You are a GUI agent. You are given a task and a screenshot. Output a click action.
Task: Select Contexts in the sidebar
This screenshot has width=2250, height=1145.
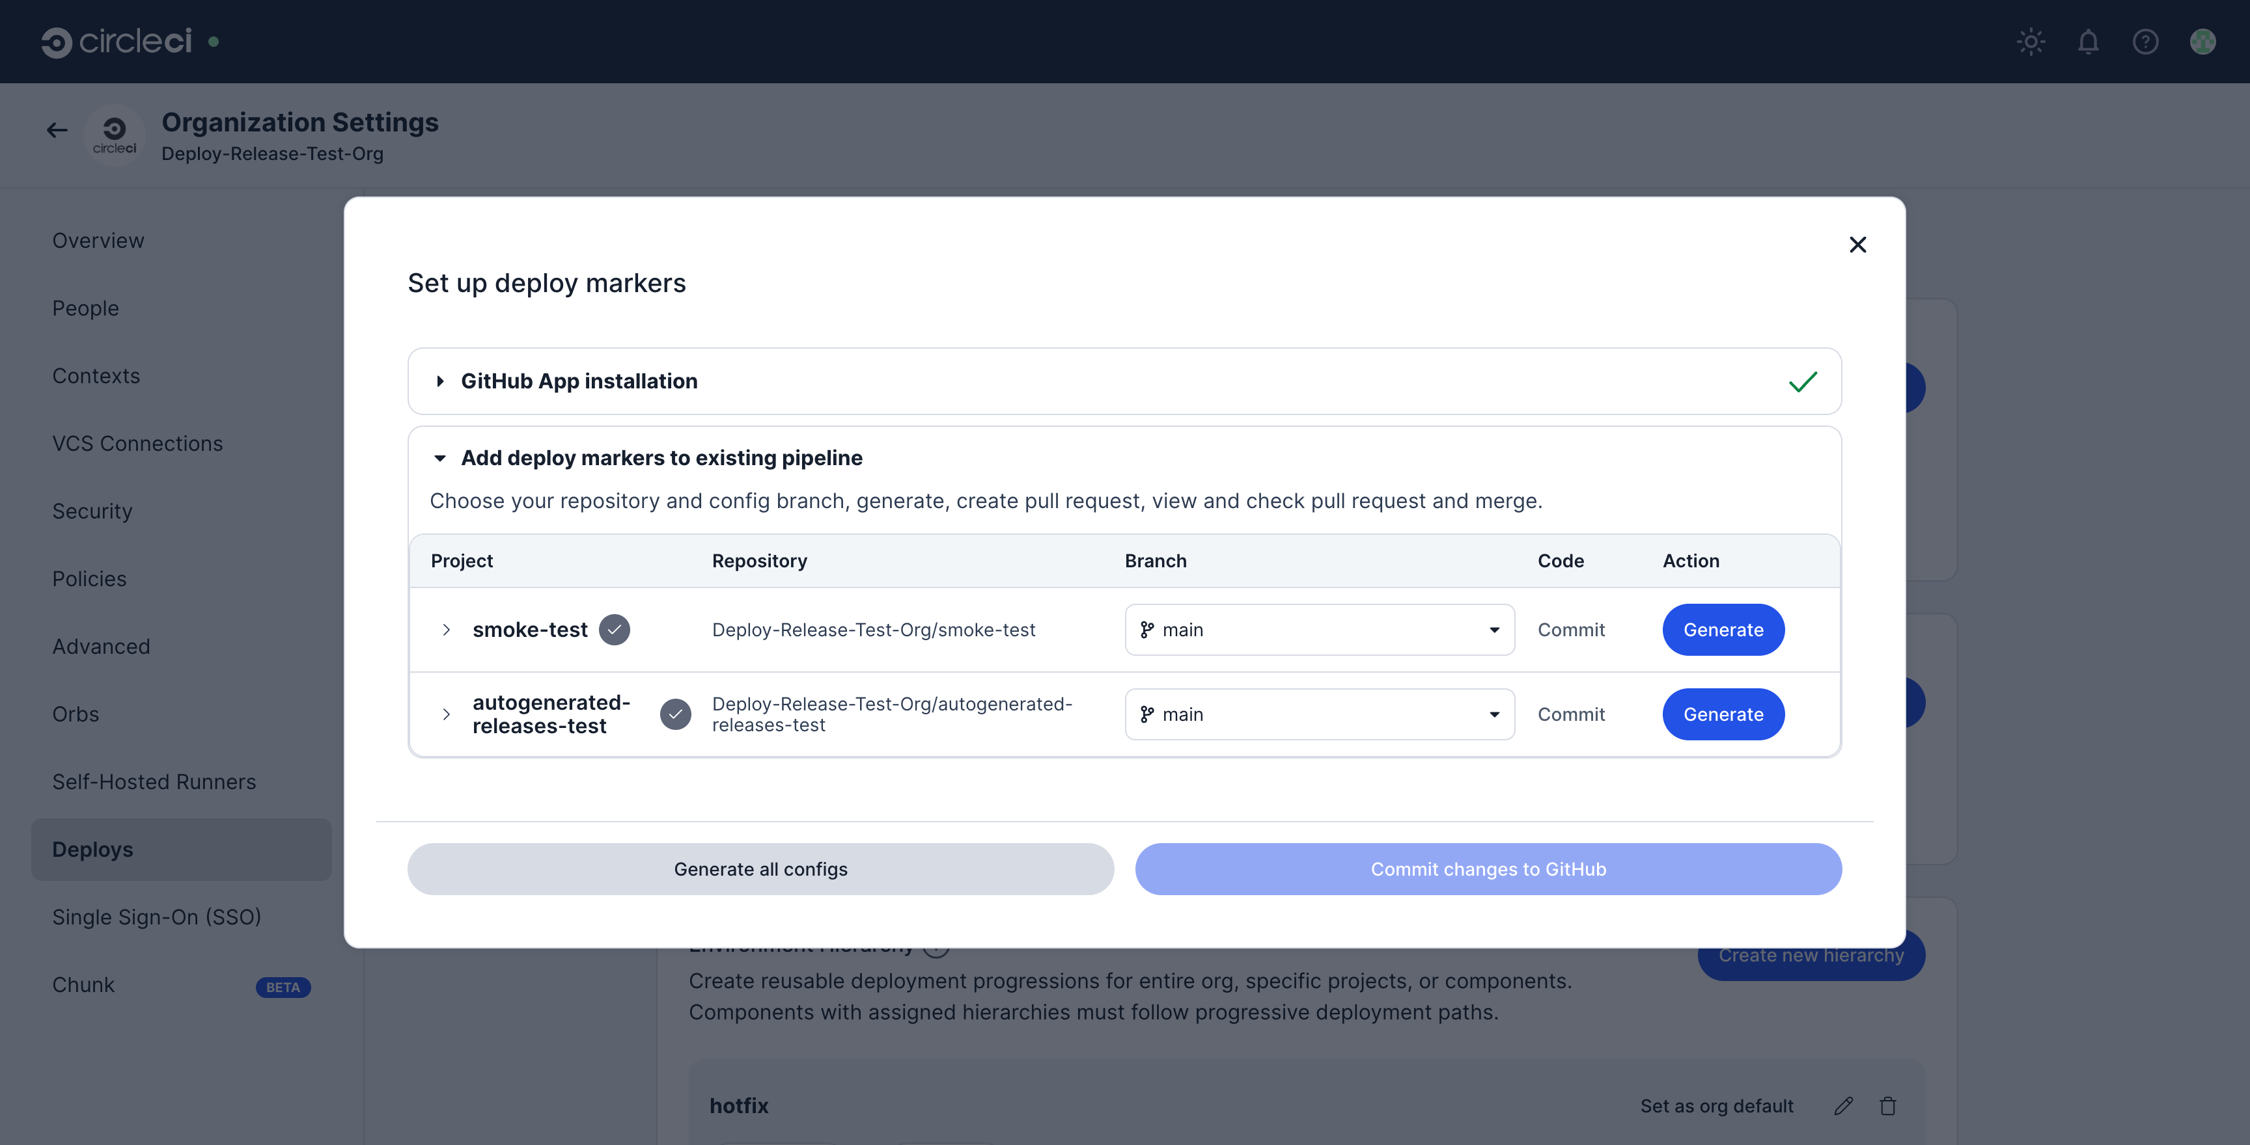[x=96, y=375]
